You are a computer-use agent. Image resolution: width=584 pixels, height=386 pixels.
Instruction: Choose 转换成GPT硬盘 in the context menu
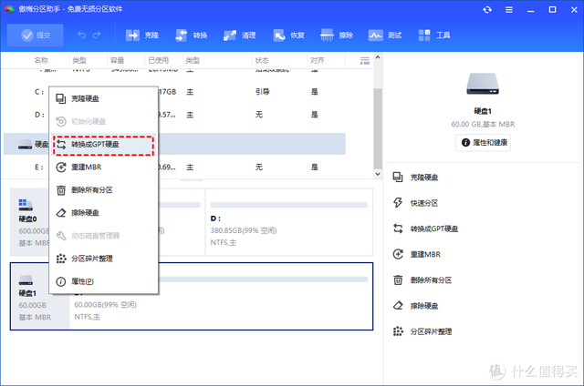point(103,145)
